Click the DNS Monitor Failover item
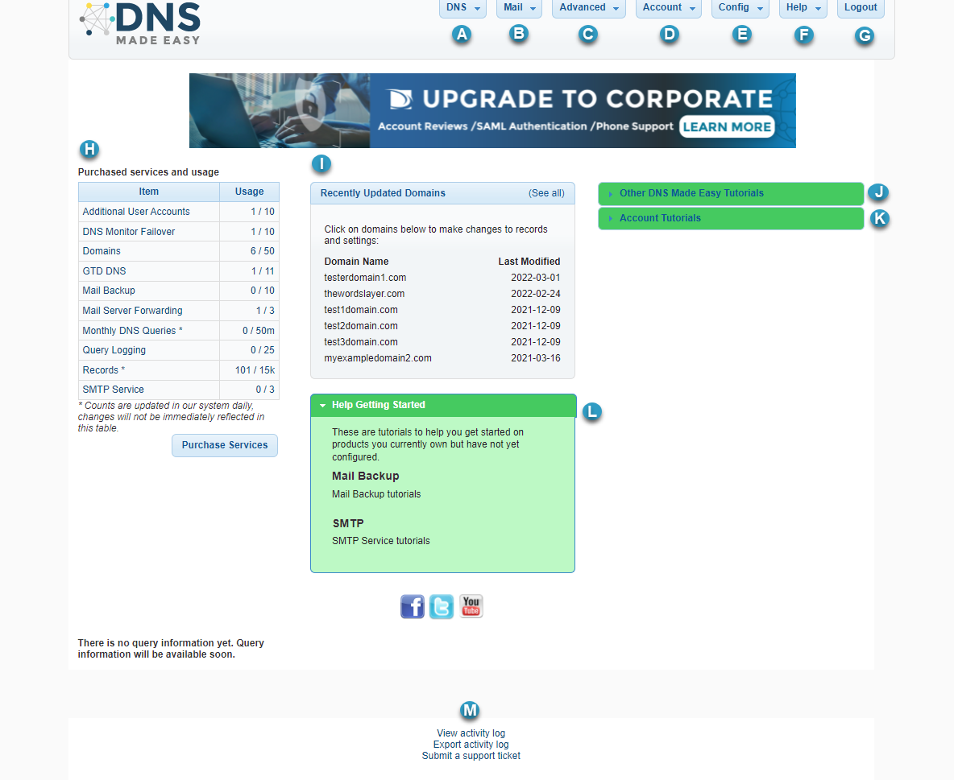Image resolution: width=954 pixels, height=780 pixels. [x=129, y=232]
